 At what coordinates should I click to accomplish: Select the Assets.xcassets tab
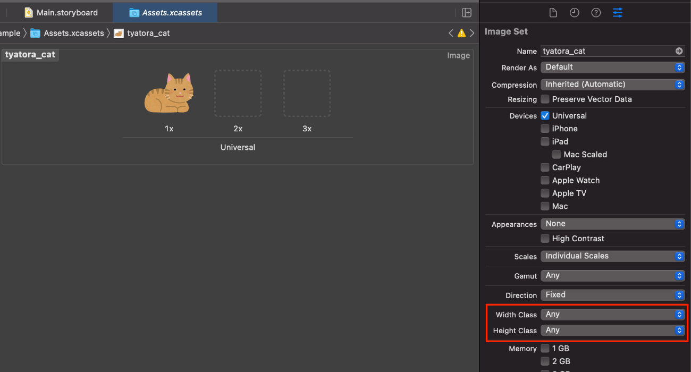coord(165,13)
